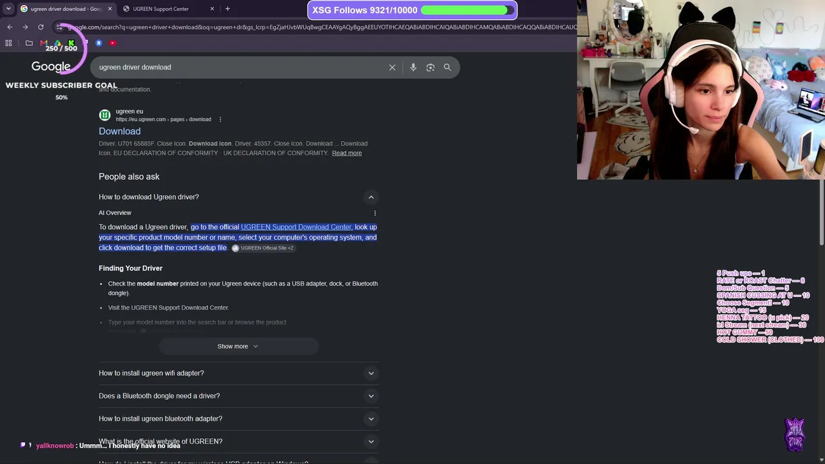Viewport: 825px width, 464px height.
Task: Select the Finding Your Driver heading
Action: pos(130,268)
